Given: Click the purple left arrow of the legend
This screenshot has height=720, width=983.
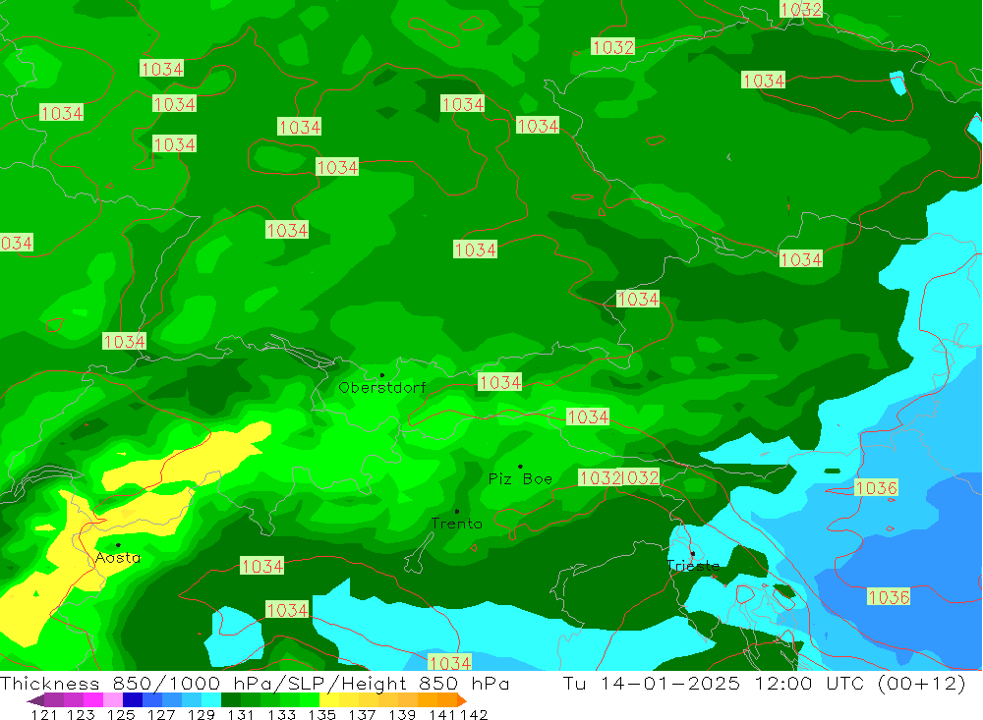Looking at the screenshot, I should click(35, 700).
